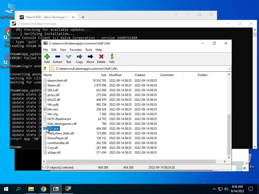Click the steamclient.dll file icon
Viewport: 259px width, 194px height.
click(45, 80)
